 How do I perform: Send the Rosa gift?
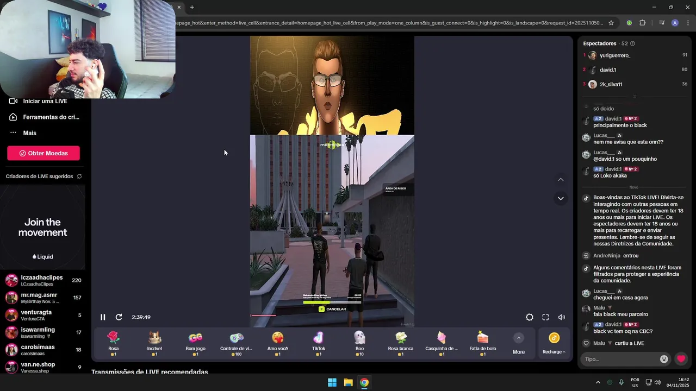click(113, 343)
